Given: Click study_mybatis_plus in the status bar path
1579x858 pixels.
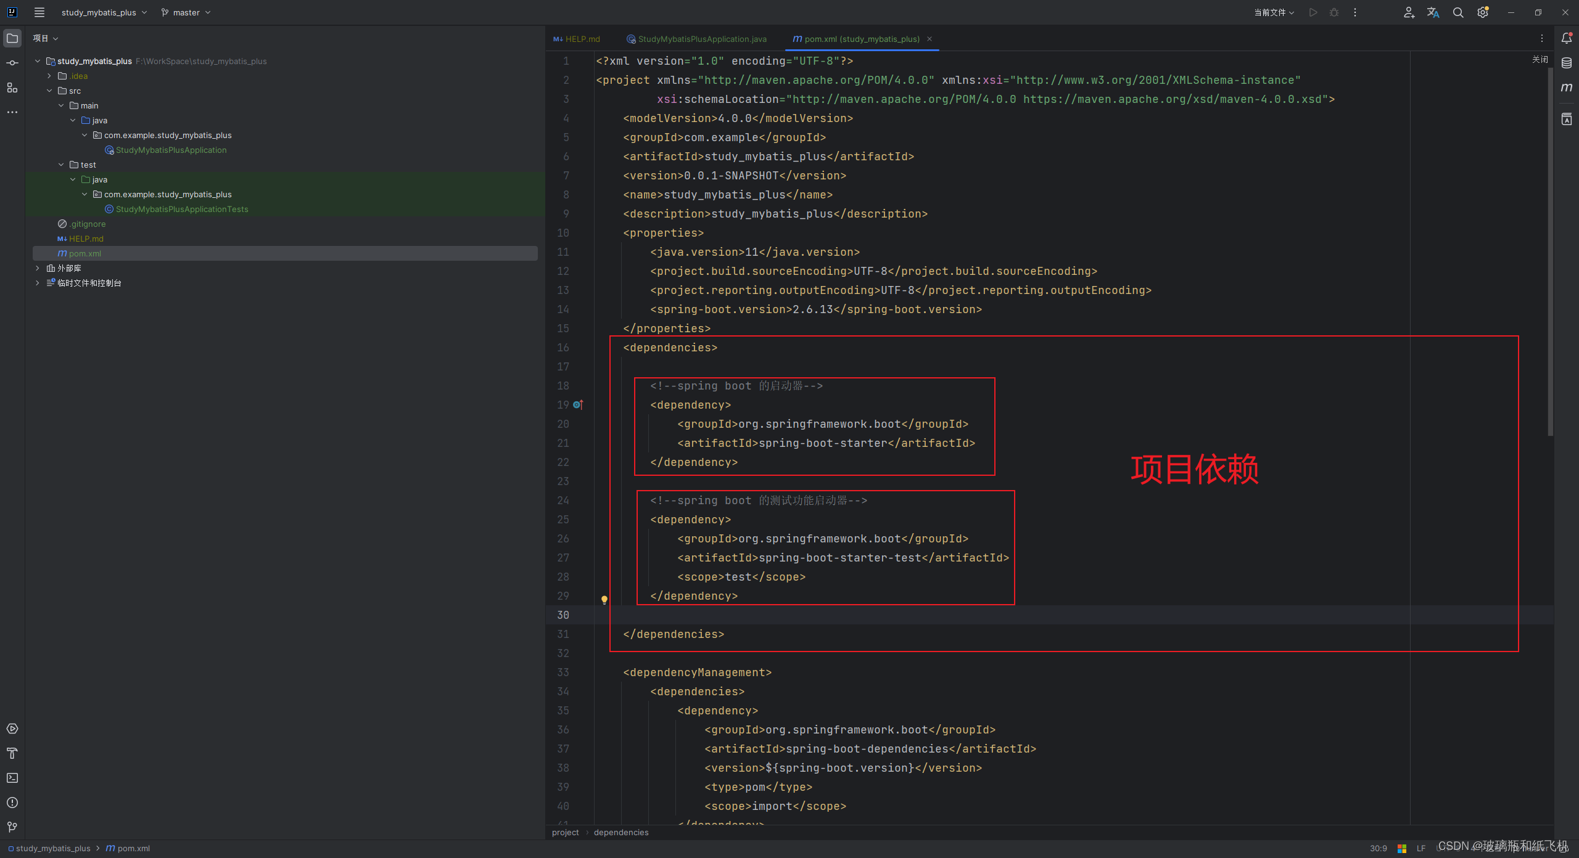Looking at the screenshot, I should pyautogui.click(x=53, y=848).
